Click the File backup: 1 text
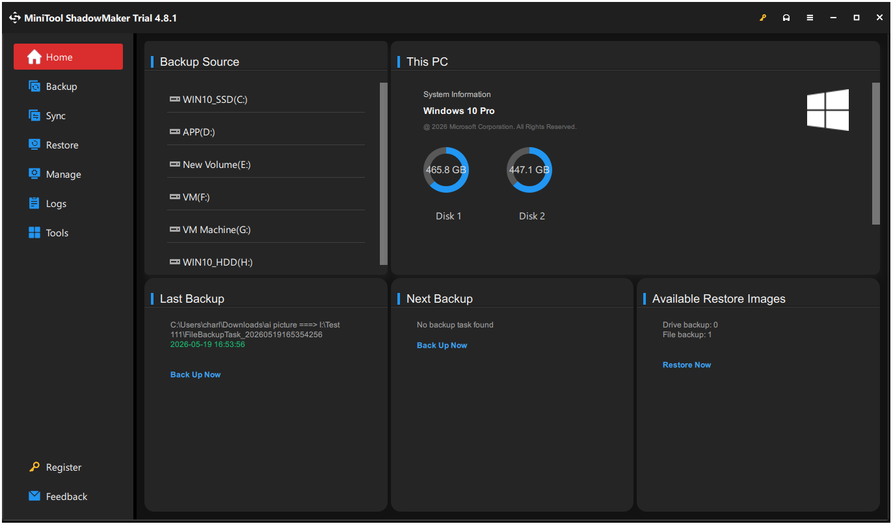893x526 pixels. tap(687, 335)
